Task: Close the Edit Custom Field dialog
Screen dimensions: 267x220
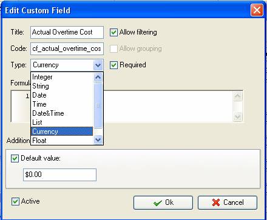Action: pyautogui.click(x=257, y=10)
